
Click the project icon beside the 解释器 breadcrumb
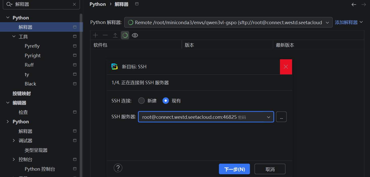tap(137, 4)
